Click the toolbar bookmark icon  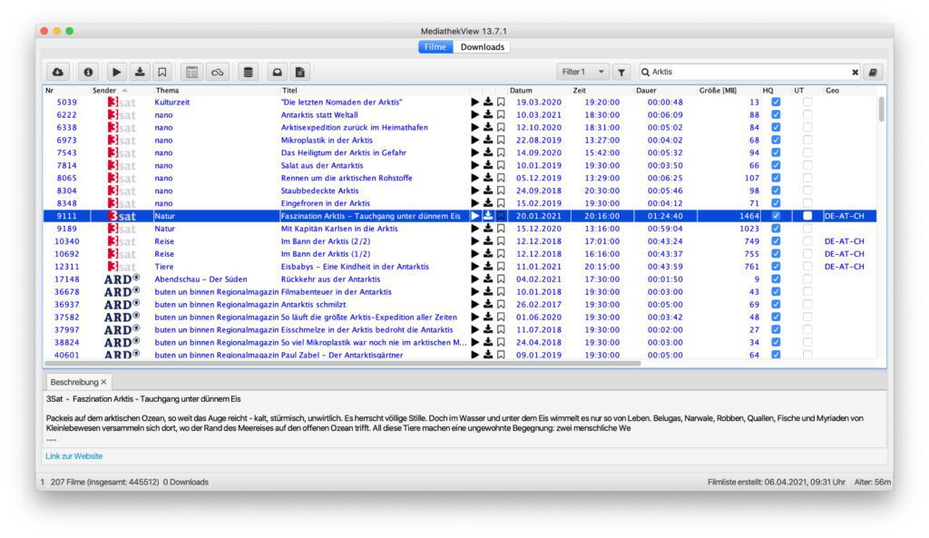click(x=162, y=72)
